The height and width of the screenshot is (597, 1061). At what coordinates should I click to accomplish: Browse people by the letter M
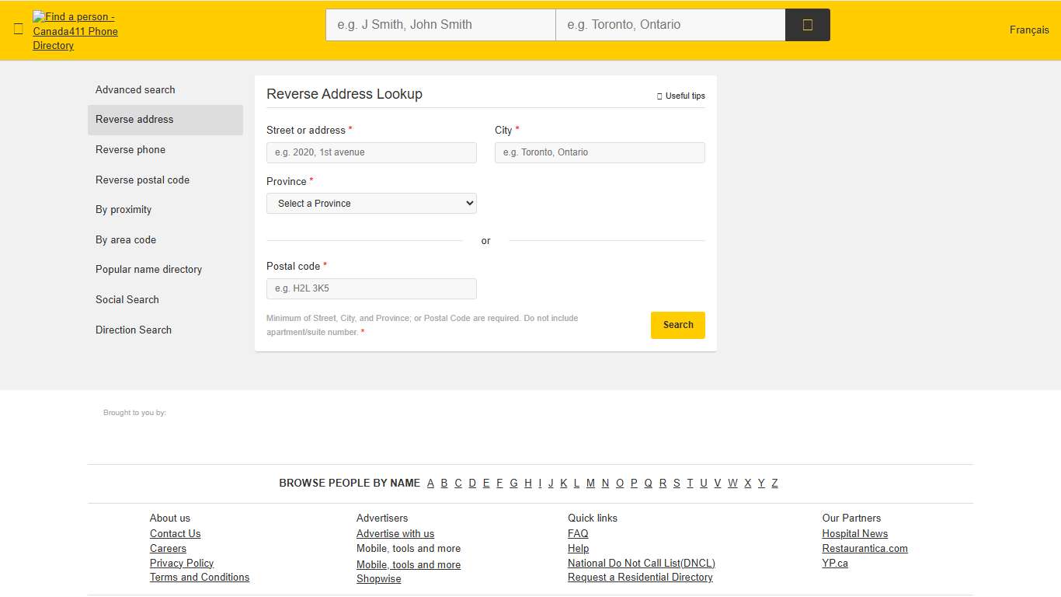coord(590,483)
